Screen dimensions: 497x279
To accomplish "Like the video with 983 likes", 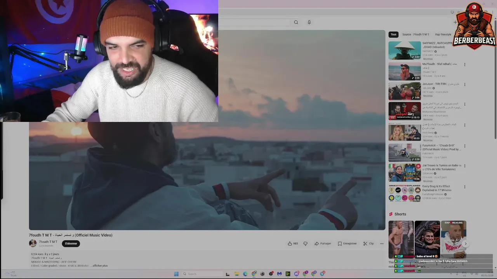I will (293, 243).
